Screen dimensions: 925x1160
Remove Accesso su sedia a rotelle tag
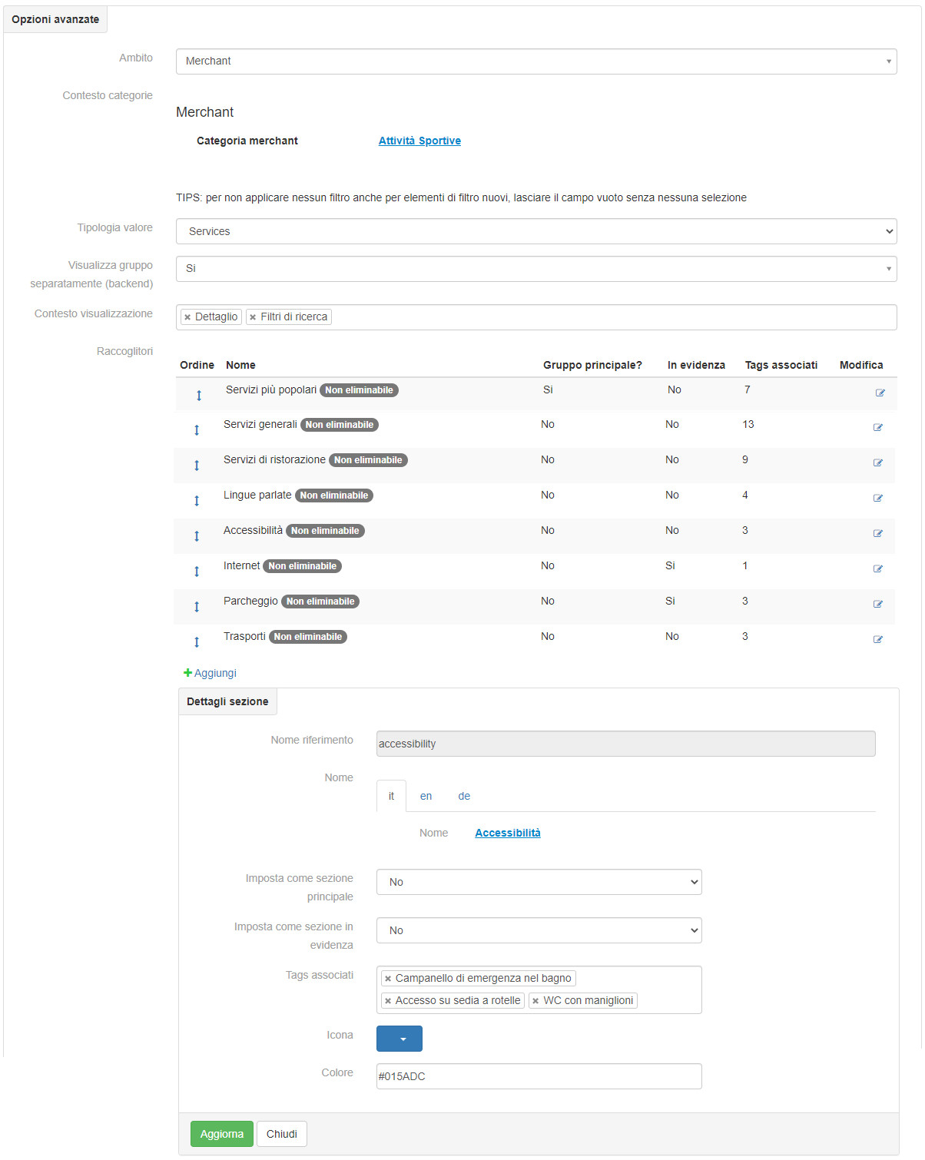388,1001
